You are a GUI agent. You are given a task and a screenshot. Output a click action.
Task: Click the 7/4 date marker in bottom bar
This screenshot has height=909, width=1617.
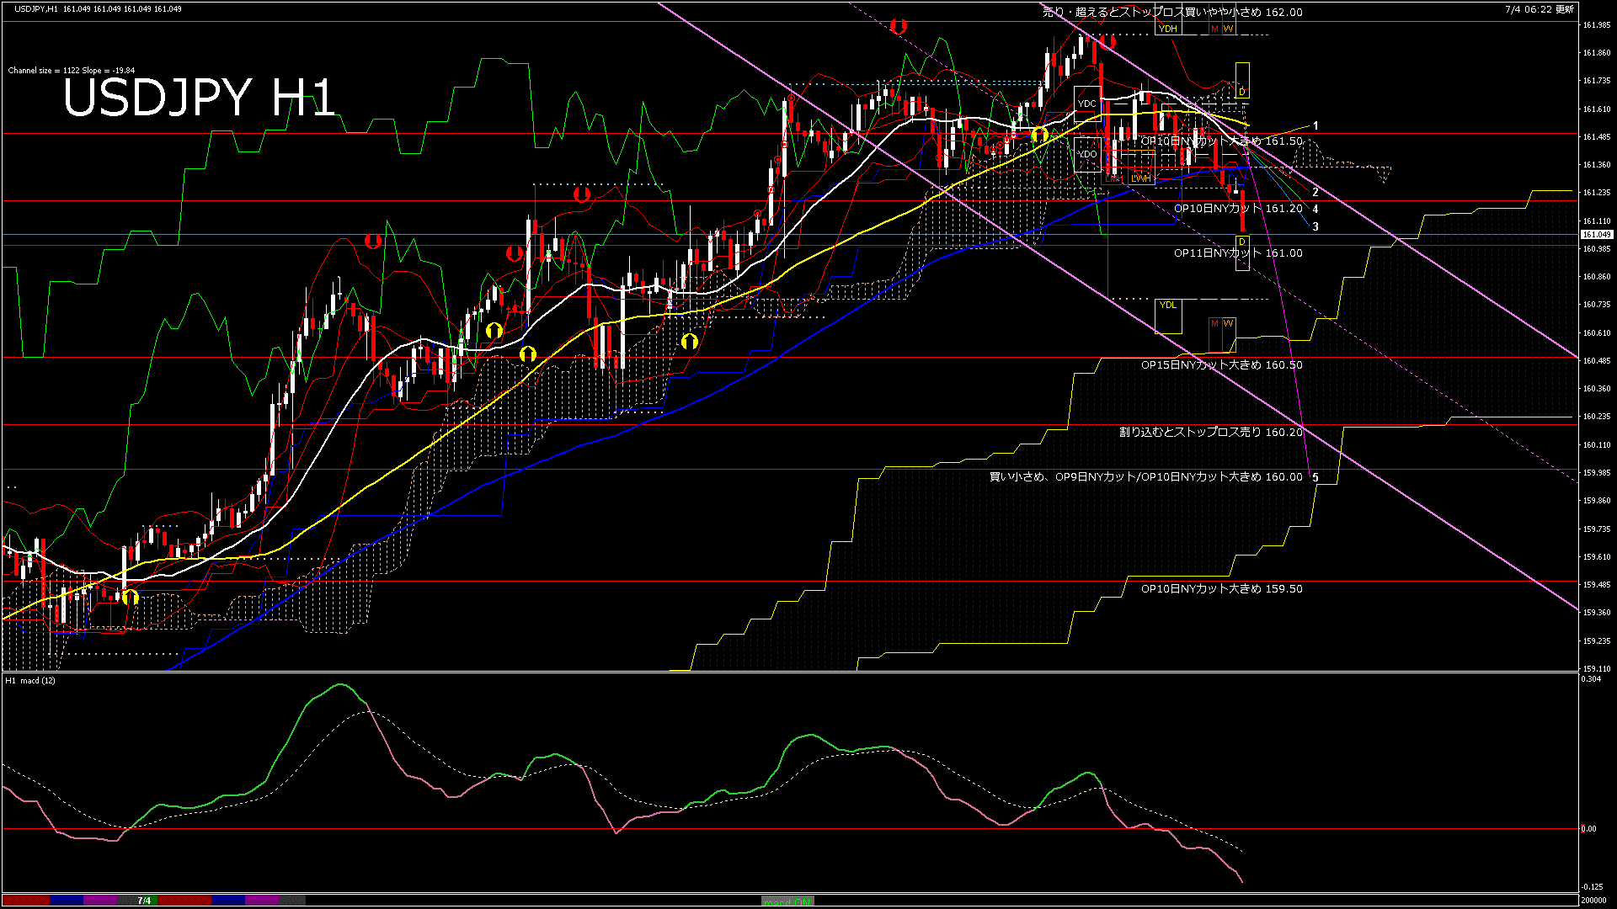[144, 901]
